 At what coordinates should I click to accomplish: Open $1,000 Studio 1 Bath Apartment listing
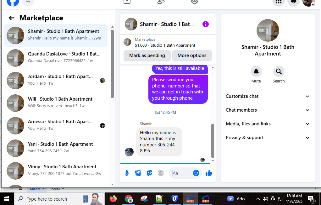tap(165, 45)
